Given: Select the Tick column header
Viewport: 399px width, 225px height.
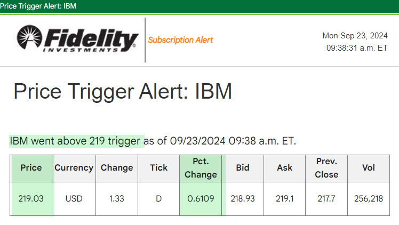Looking at the screenshot, I should point(158,167).
